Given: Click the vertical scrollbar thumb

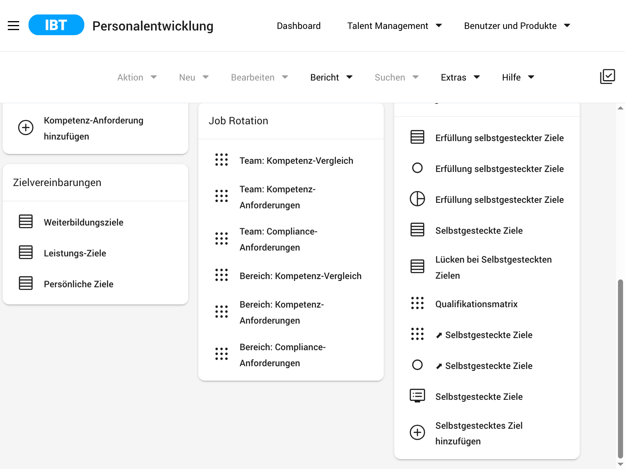Looking at the screenshot, I should [620, 369].
